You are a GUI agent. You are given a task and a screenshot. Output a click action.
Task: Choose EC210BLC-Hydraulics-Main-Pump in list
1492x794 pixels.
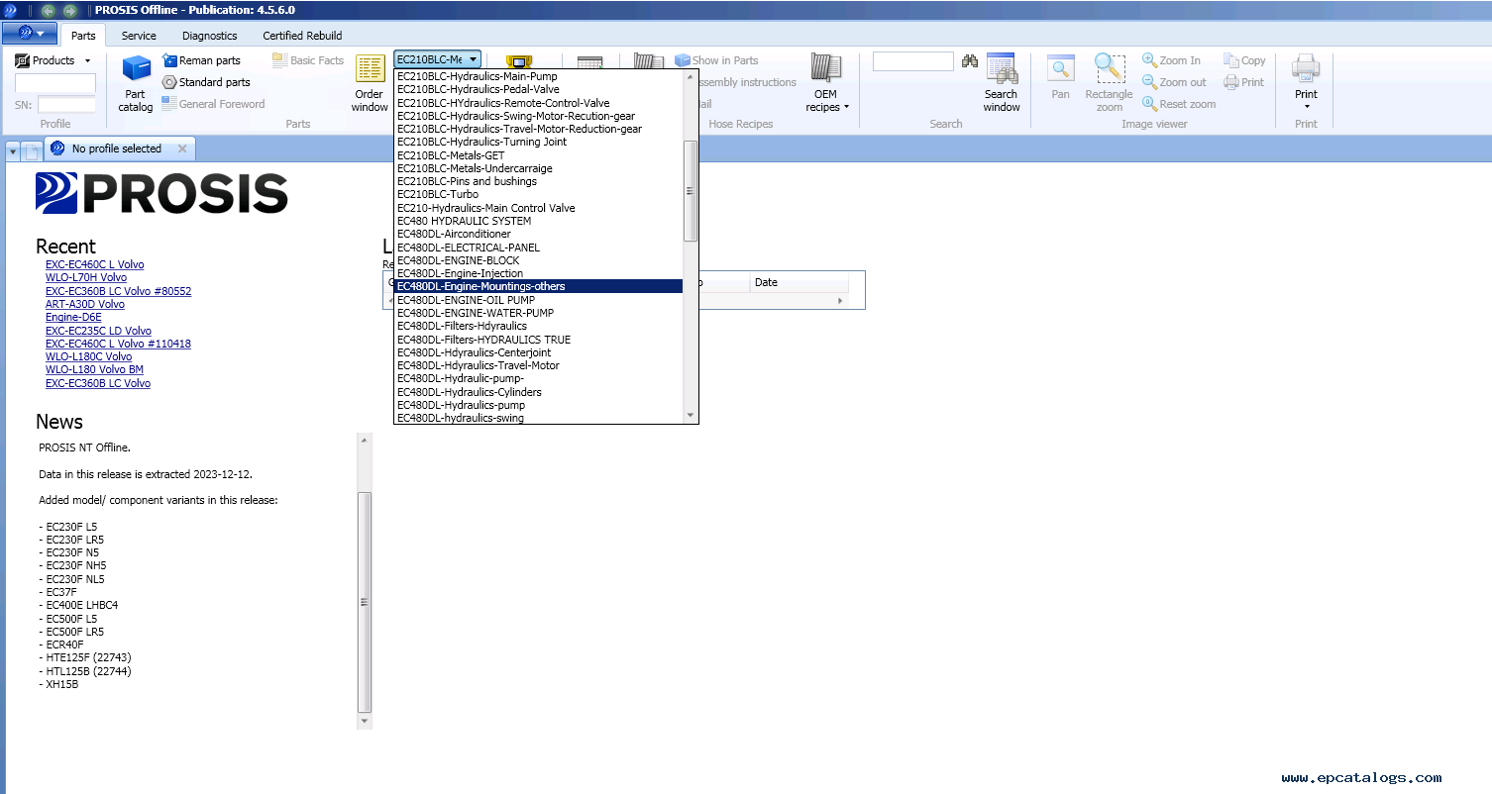coord(539,76)
